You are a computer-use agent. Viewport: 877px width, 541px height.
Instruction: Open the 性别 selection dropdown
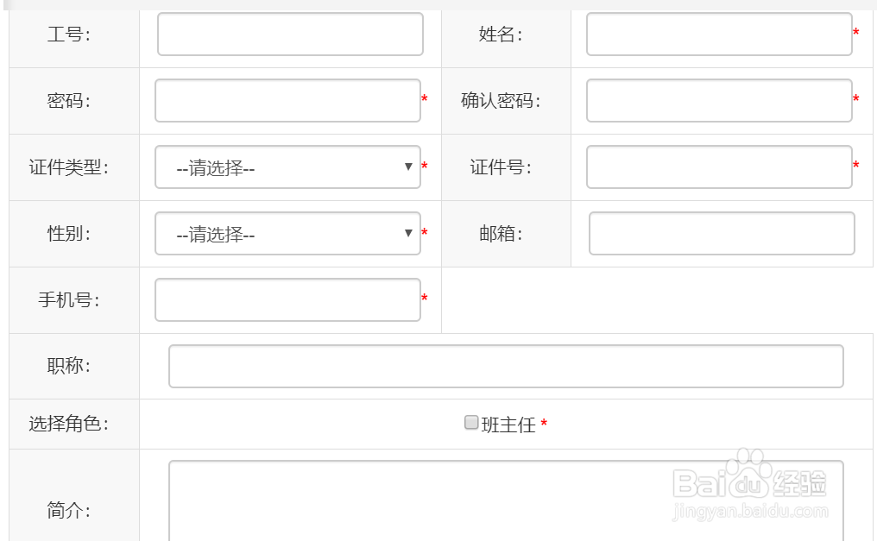point(287,233)
